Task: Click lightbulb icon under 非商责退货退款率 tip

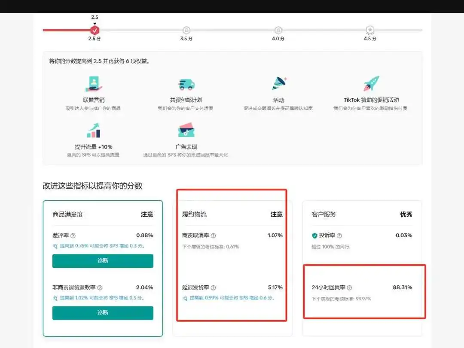Action: click(55, 298)
